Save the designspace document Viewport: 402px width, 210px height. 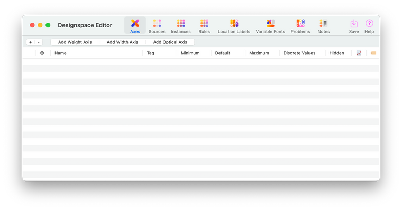coord(354,26)
